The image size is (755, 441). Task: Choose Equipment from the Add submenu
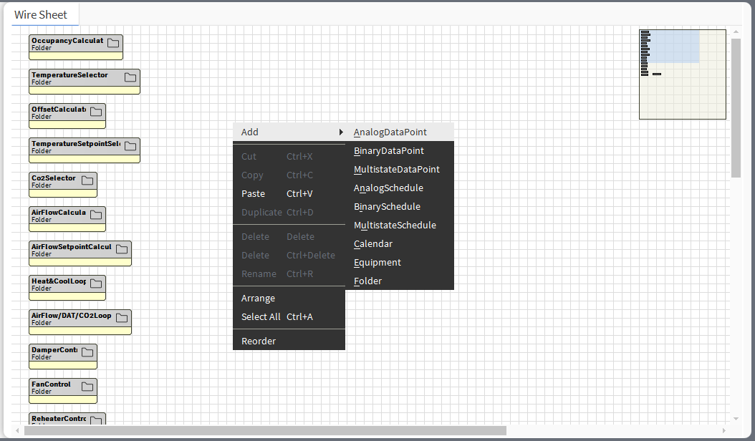click(x=377, y=262)
